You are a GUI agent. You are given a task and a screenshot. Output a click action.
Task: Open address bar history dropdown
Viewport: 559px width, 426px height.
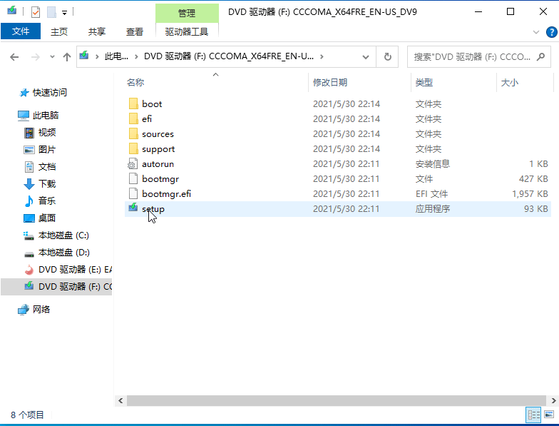point(365,57)
